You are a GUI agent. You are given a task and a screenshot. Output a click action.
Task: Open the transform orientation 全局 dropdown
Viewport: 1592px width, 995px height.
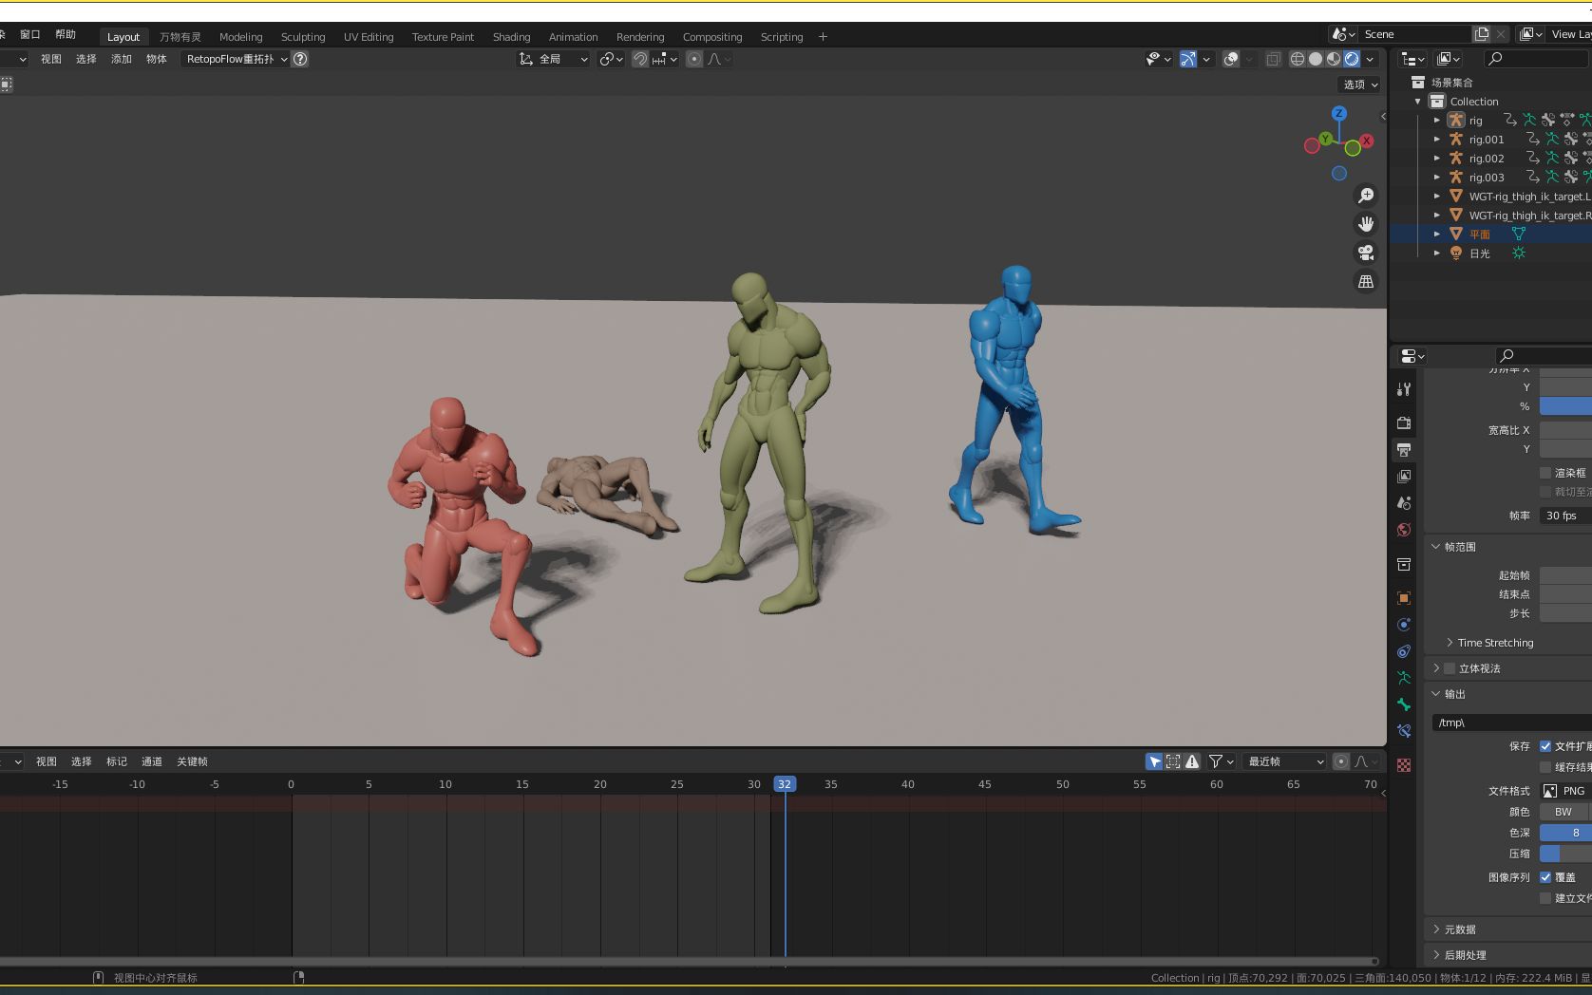tap(553, 59)
